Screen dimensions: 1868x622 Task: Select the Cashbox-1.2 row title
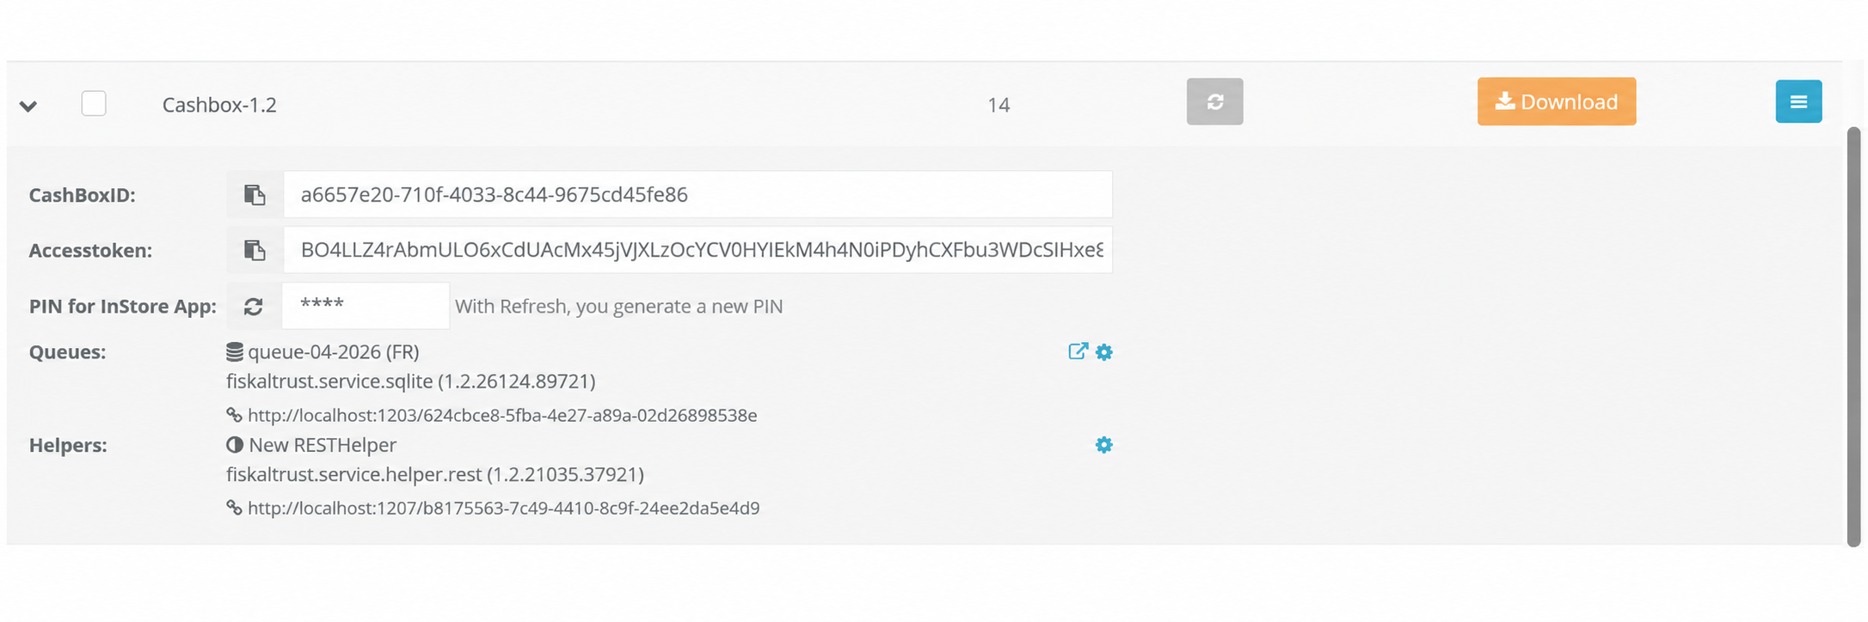pyautogui.click(x=219, y=105)
